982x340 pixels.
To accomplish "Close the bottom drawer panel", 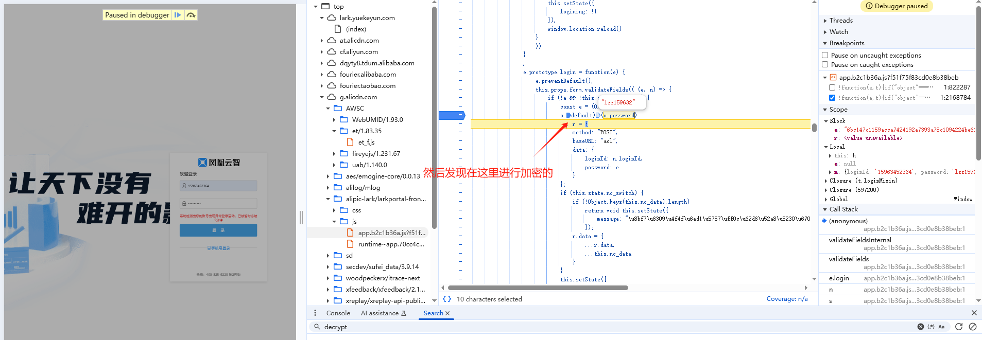I will [974, 313].
